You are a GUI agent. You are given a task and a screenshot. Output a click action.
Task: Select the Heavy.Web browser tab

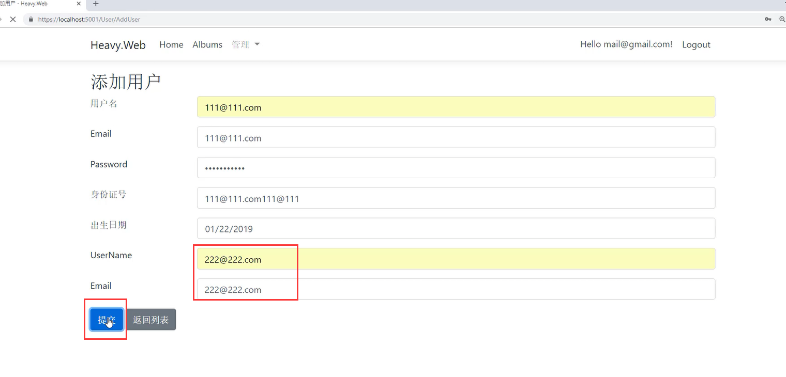coord(41,4)
